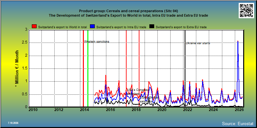Viewport: 257px width, 128px height.
Task: Click x-axis label 2018
Action: pyautogui.click(x=136, y=110)
